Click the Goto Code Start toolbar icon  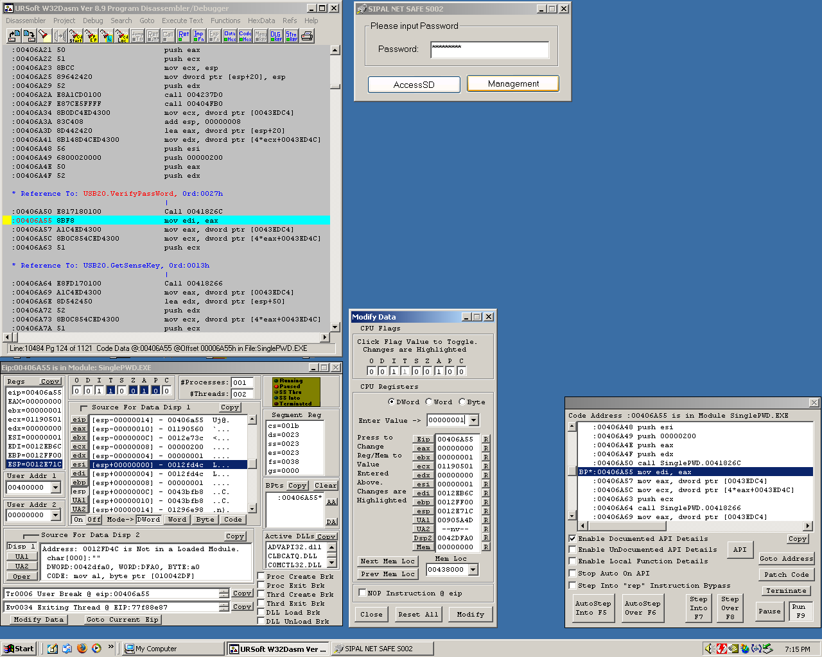click(76, 36)
